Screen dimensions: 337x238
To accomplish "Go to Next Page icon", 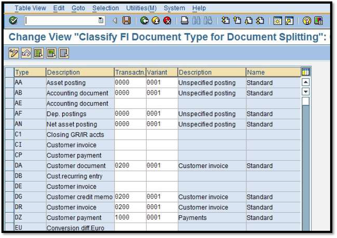I will click(249, 21).
